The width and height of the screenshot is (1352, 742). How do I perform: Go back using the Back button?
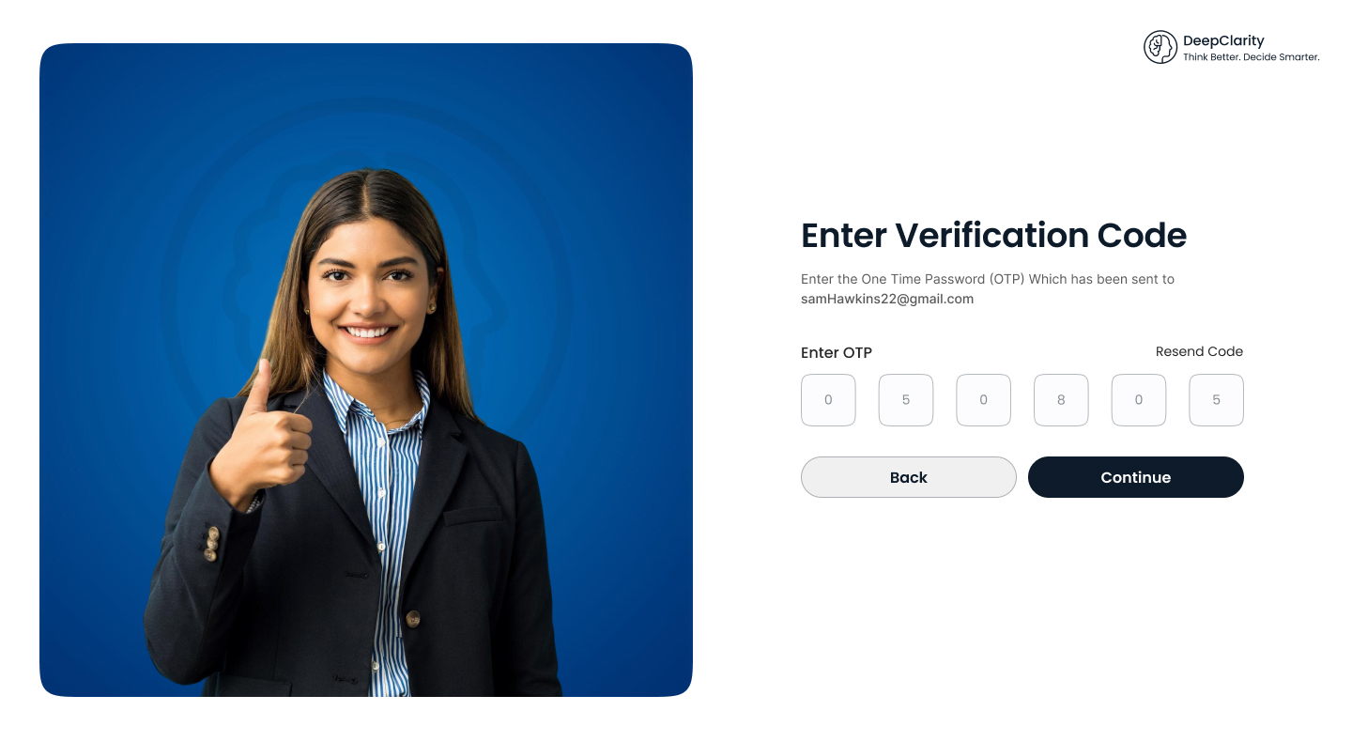click(x=909, y=477)
